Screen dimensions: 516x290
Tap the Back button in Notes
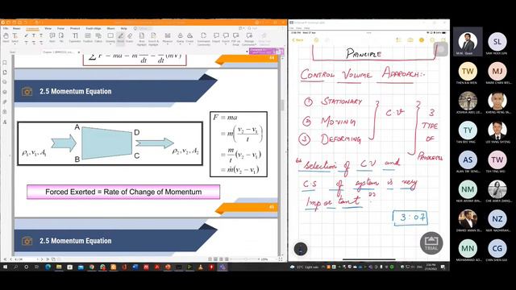point(298,40)
